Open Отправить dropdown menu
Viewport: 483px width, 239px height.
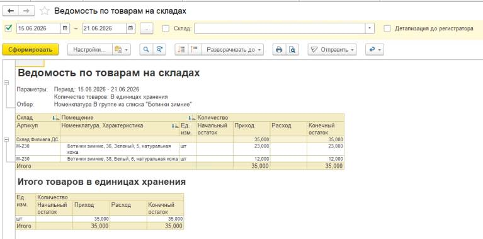332,50
